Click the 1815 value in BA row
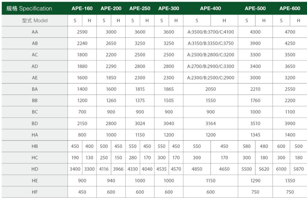 tap(140, 89)
